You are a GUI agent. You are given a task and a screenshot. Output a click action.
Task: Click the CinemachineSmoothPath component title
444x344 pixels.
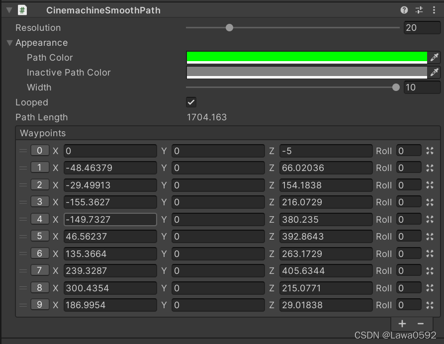pos(103,10)
